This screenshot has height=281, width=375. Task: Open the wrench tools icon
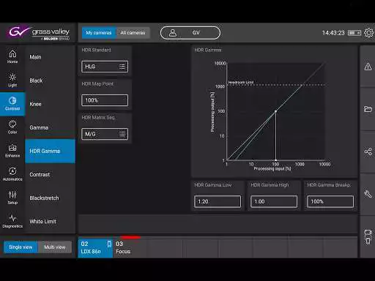pos(368,194)
